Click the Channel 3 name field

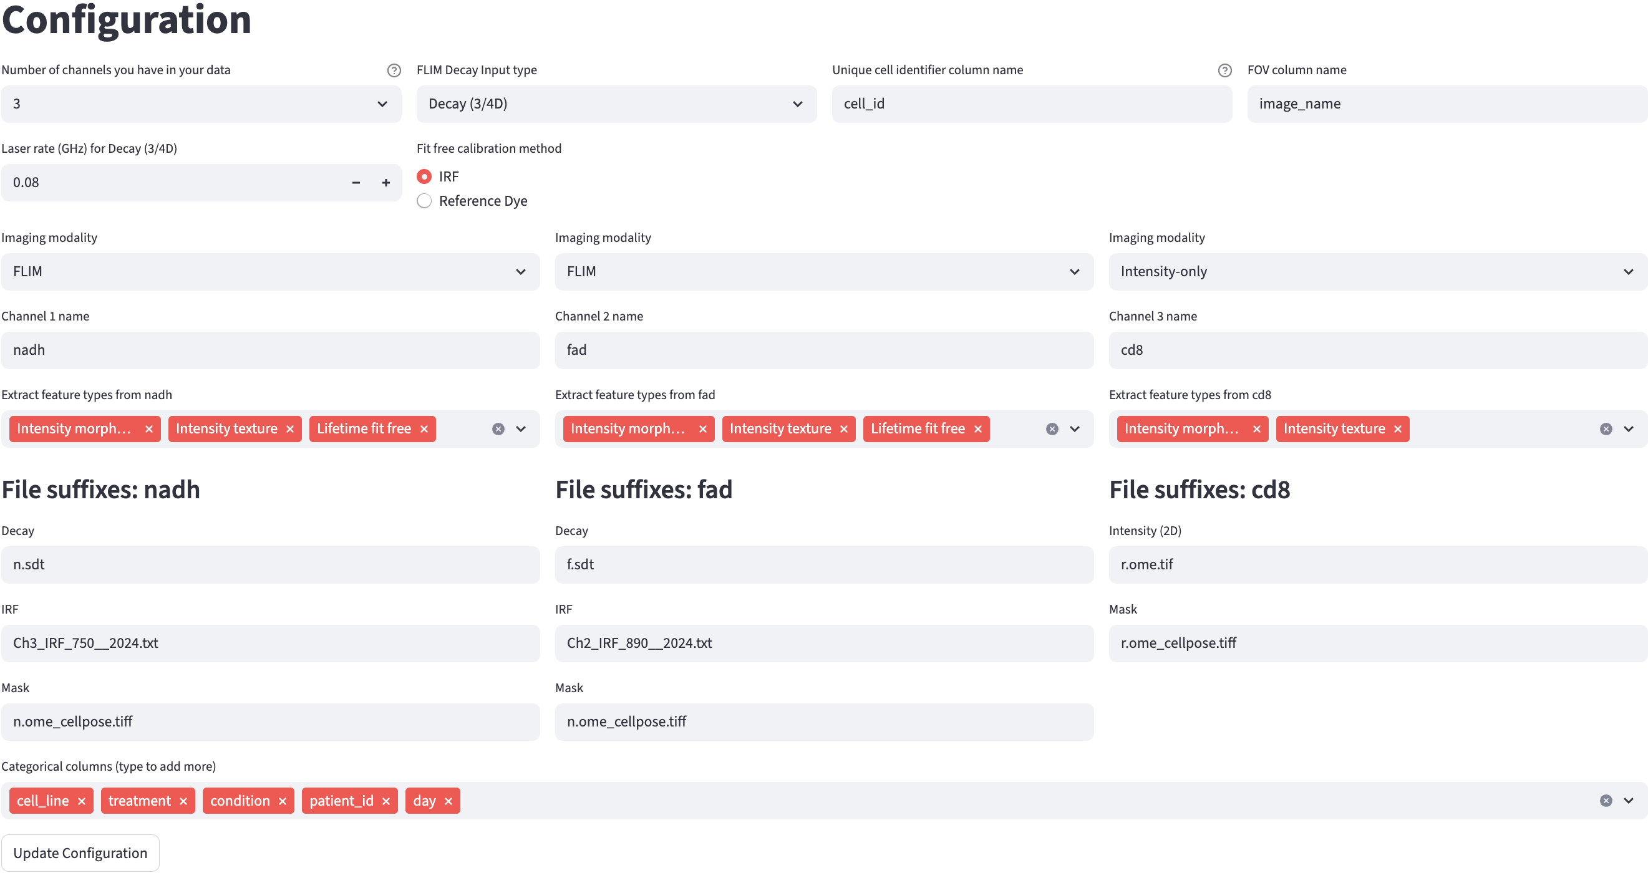[x=1377, y=350]
